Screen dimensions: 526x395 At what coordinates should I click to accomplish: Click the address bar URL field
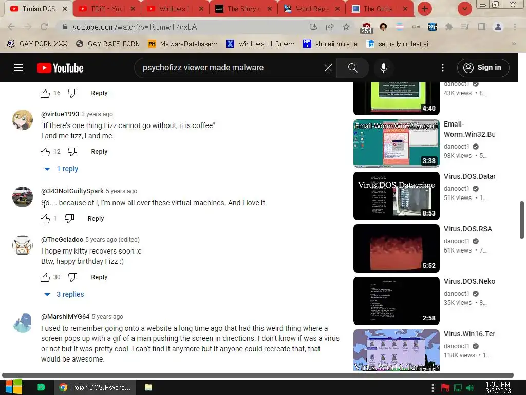pos(181,27)
